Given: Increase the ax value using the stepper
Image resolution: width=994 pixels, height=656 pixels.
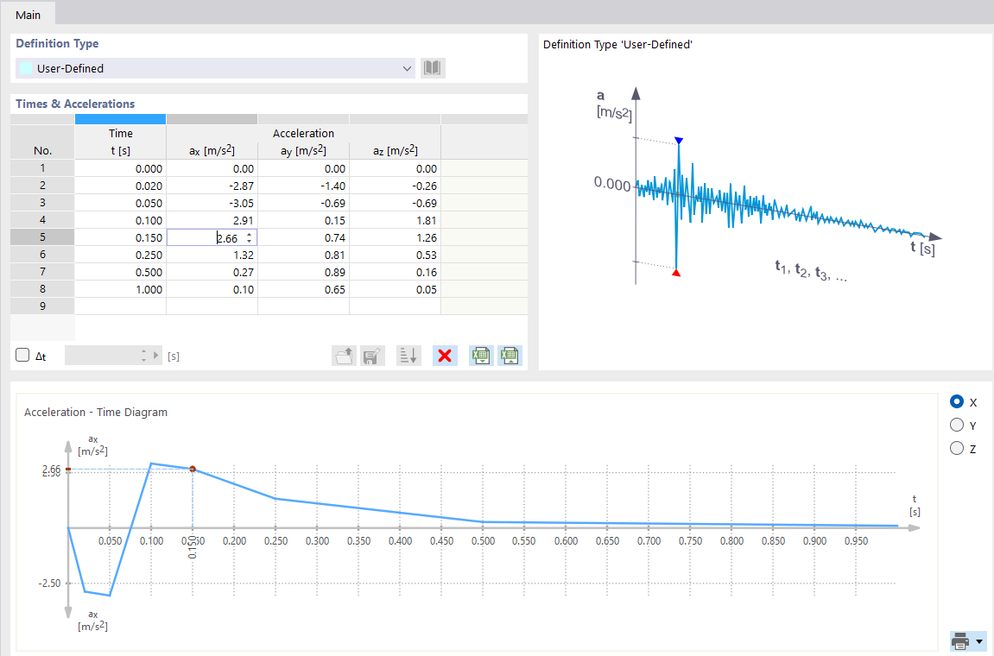Looking at the screenshot, I should pos(250,233).
